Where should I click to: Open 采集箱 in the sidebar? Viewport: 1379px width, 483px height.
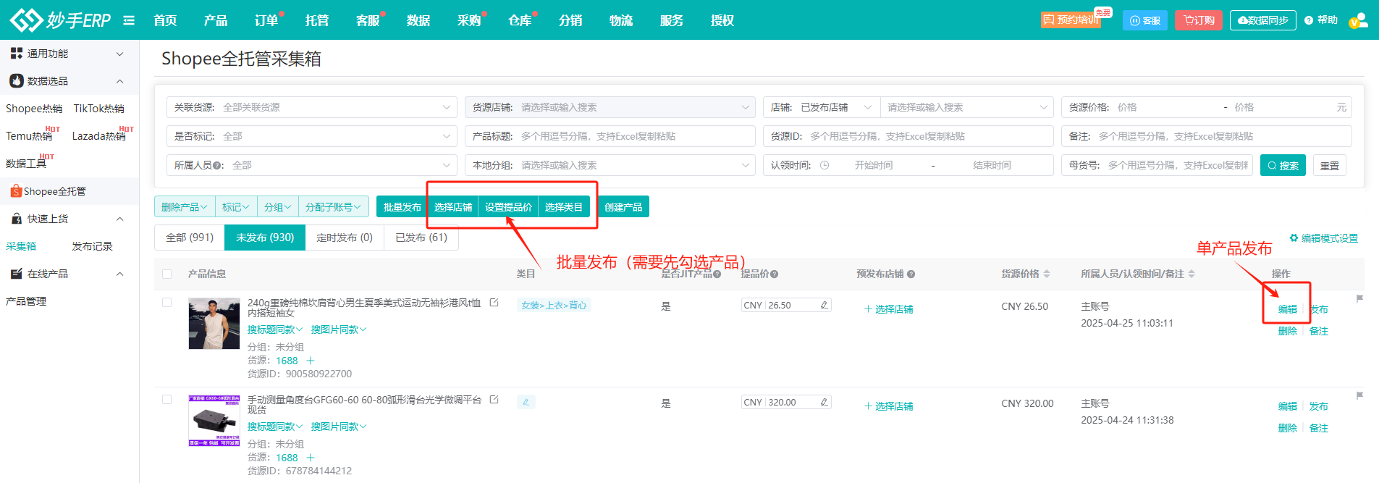pos(22,246)
